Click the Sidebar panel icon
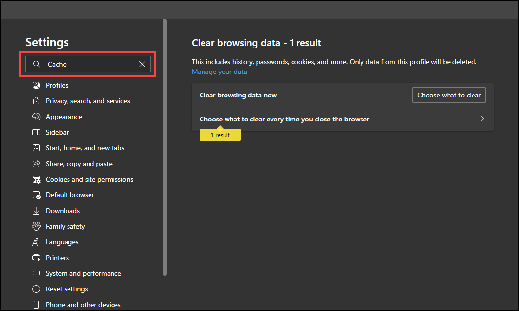519x311 pixels. (x=36, y=132)
